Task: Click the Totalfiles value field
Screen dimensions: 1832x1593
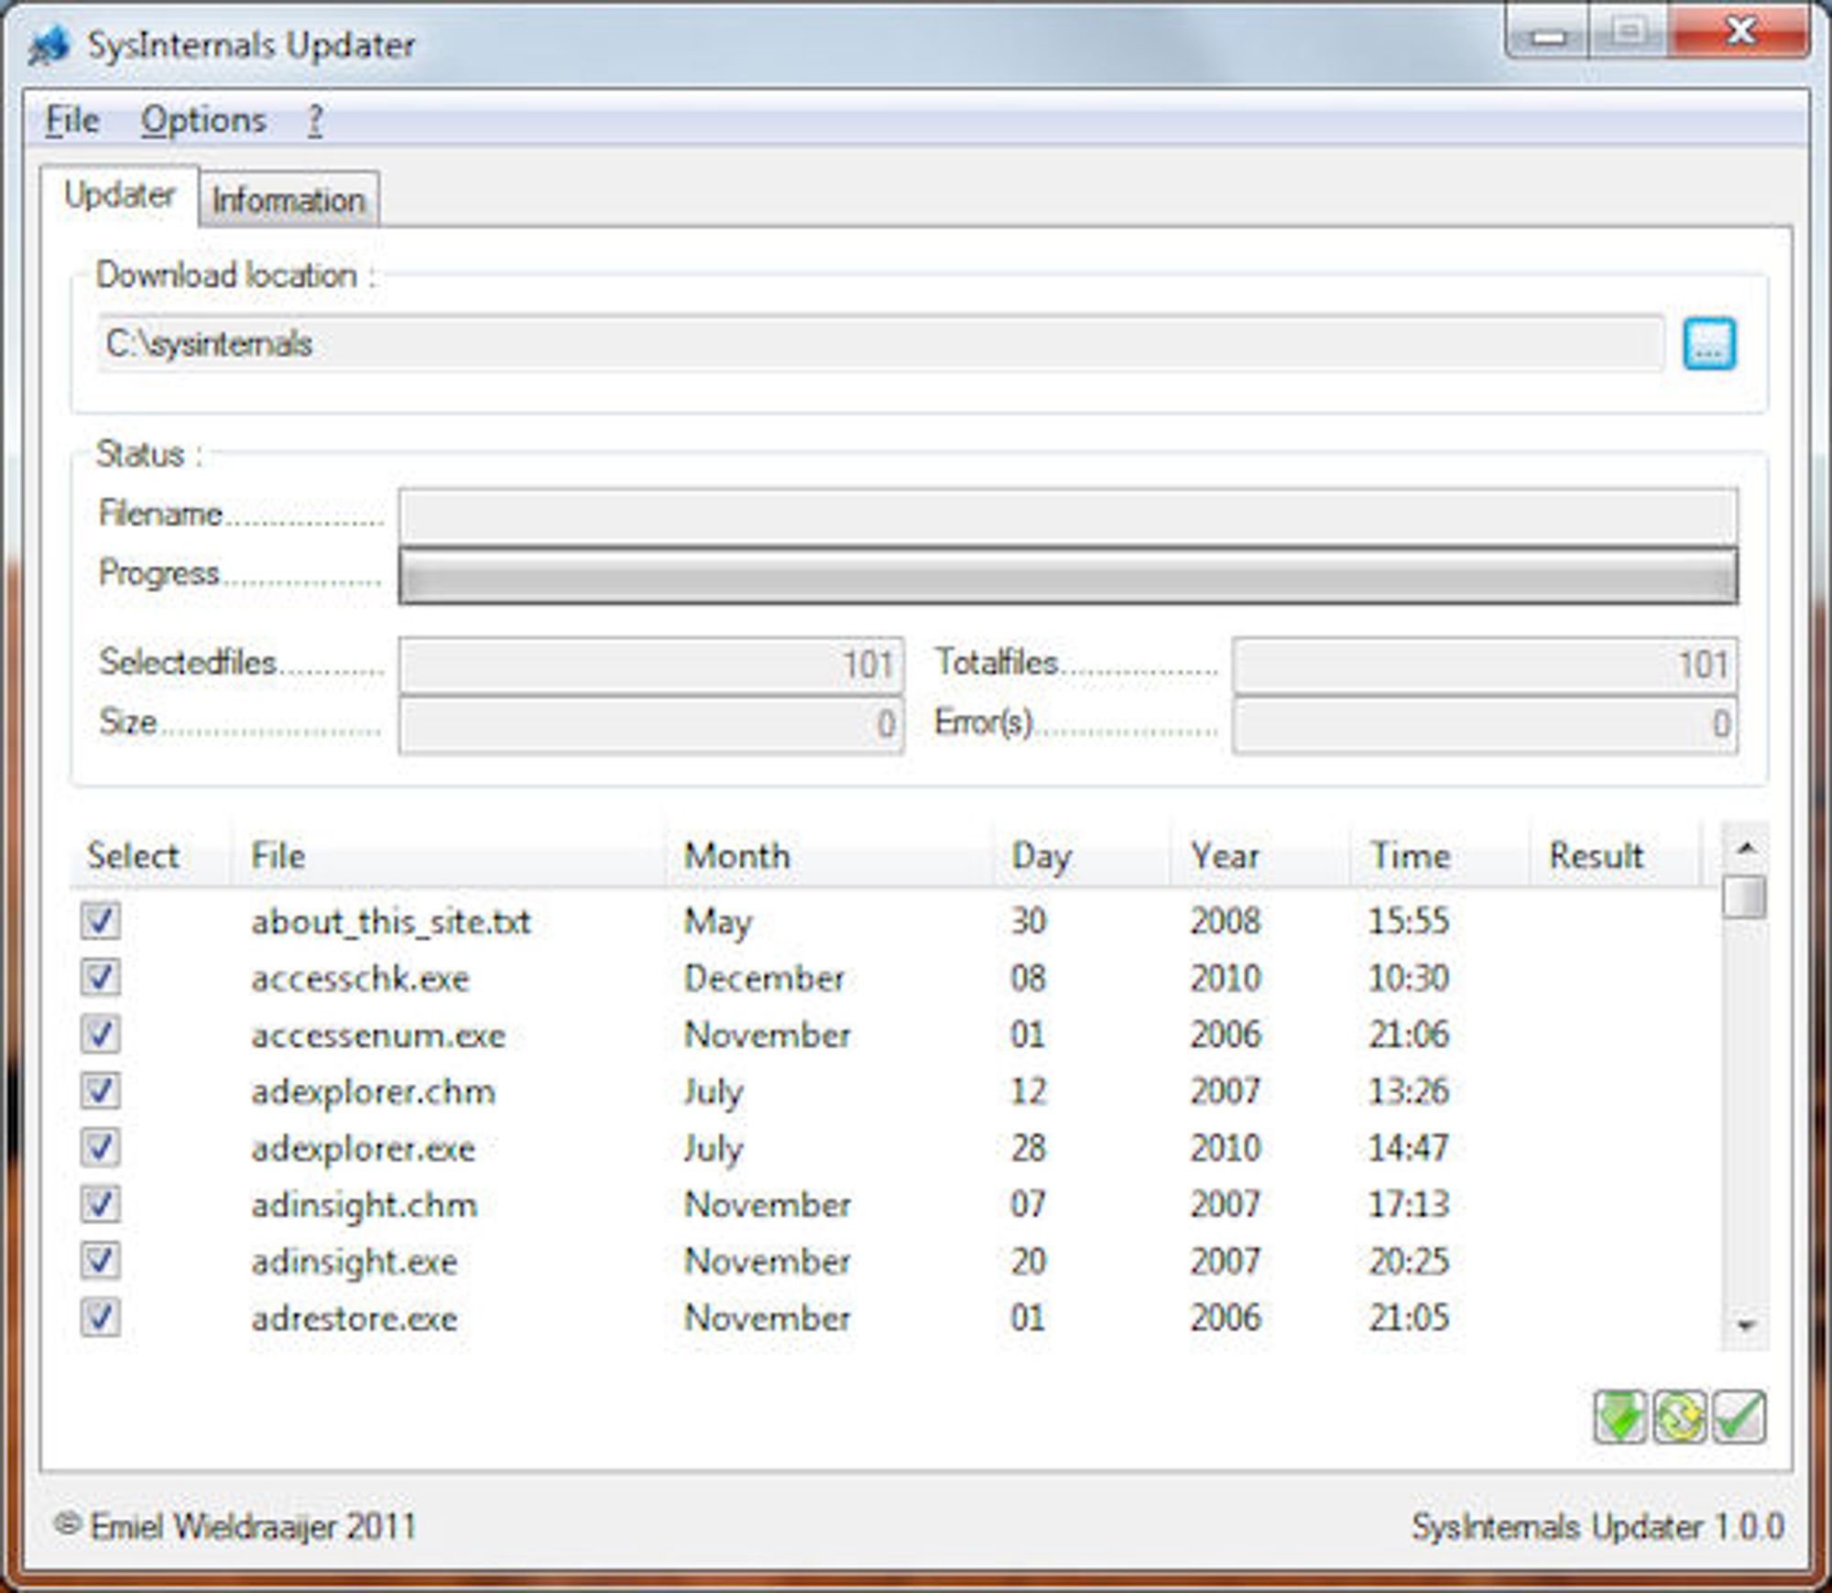Action: click(1485, 665)
